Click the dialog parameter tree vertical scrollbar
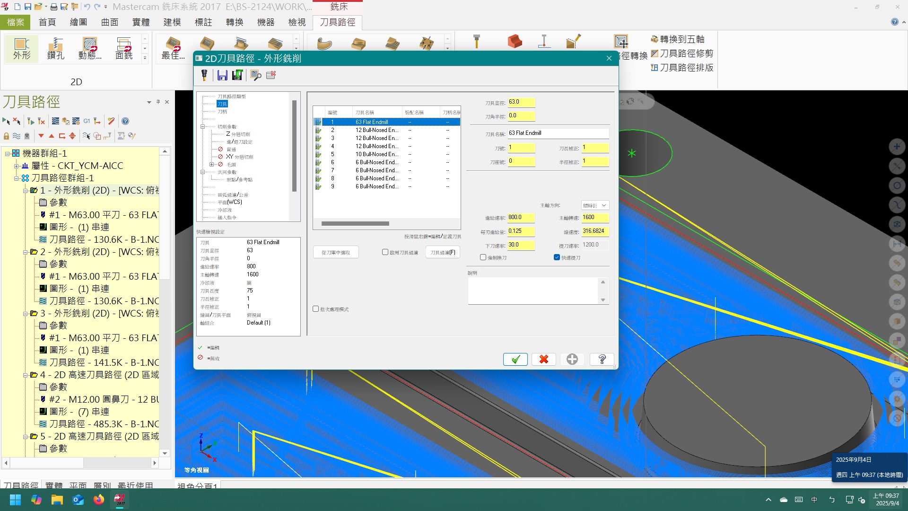Viewport: 908px width, 511px height. (x=294, y=146)
